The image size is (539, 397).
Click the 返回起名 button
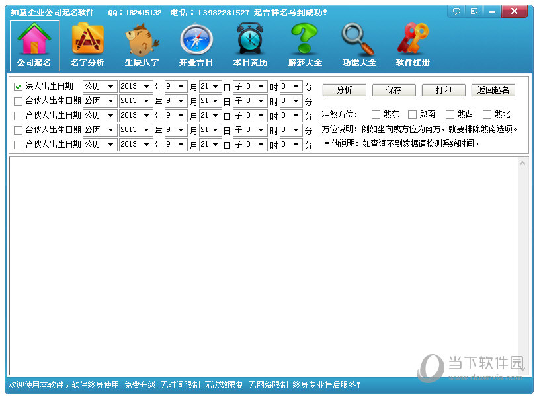pyautogui.click(x=493, y=90)
